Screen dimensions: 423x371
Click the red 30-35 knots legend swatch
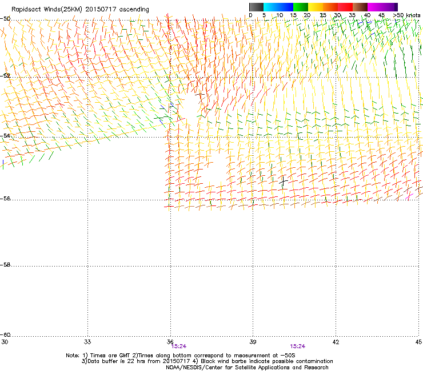point(345,7)
